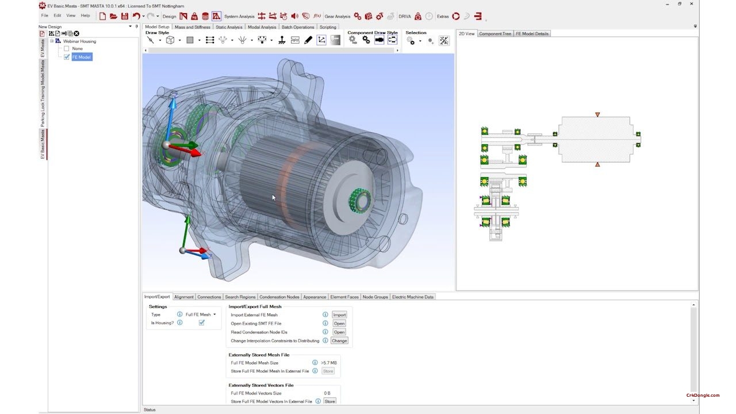The width and height of the screenshot is (736, 414).
Task: Click the horizontal scrollbar under Draw Style toolbar
Action: tap(270, 50)
